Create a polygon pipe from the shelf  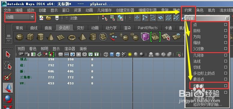point(93,37)
